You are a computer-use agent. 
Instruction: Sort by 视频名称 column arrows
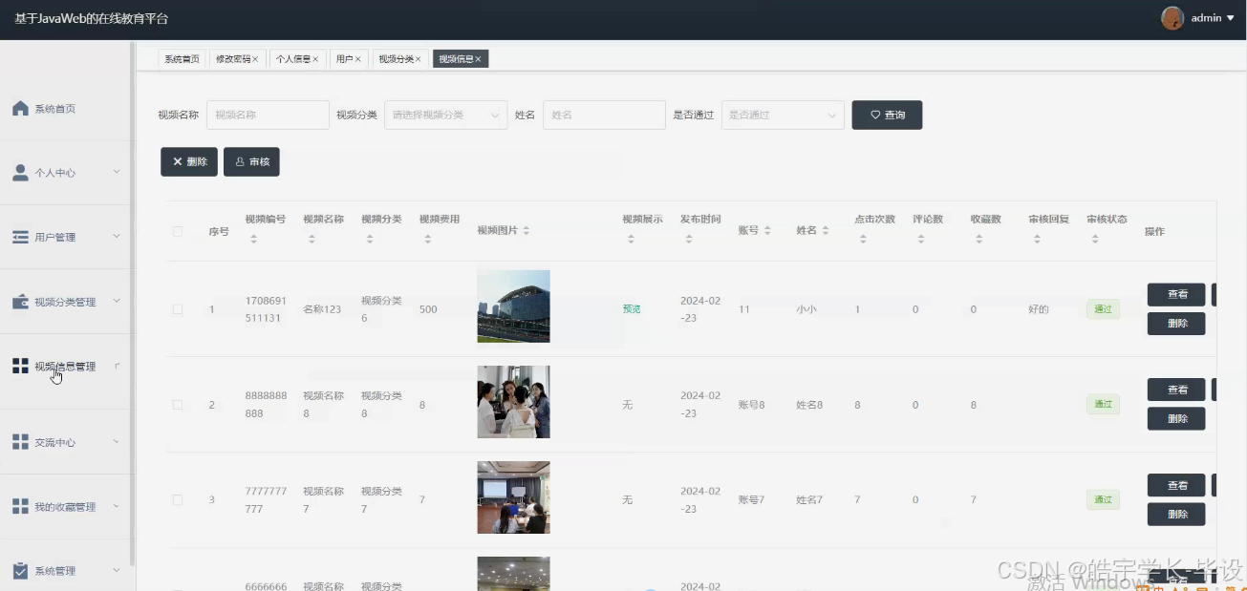[312, 239]
